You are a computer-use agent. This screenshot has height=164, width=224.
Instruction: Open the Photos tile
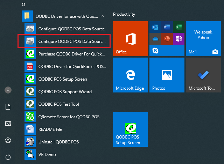click(167, 75)
